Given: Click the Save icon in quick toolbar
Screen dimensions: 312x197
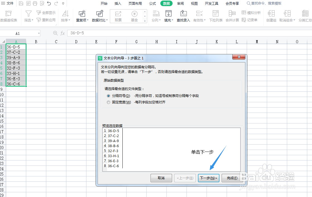Looking at the screenshot, I should (21, 3).
